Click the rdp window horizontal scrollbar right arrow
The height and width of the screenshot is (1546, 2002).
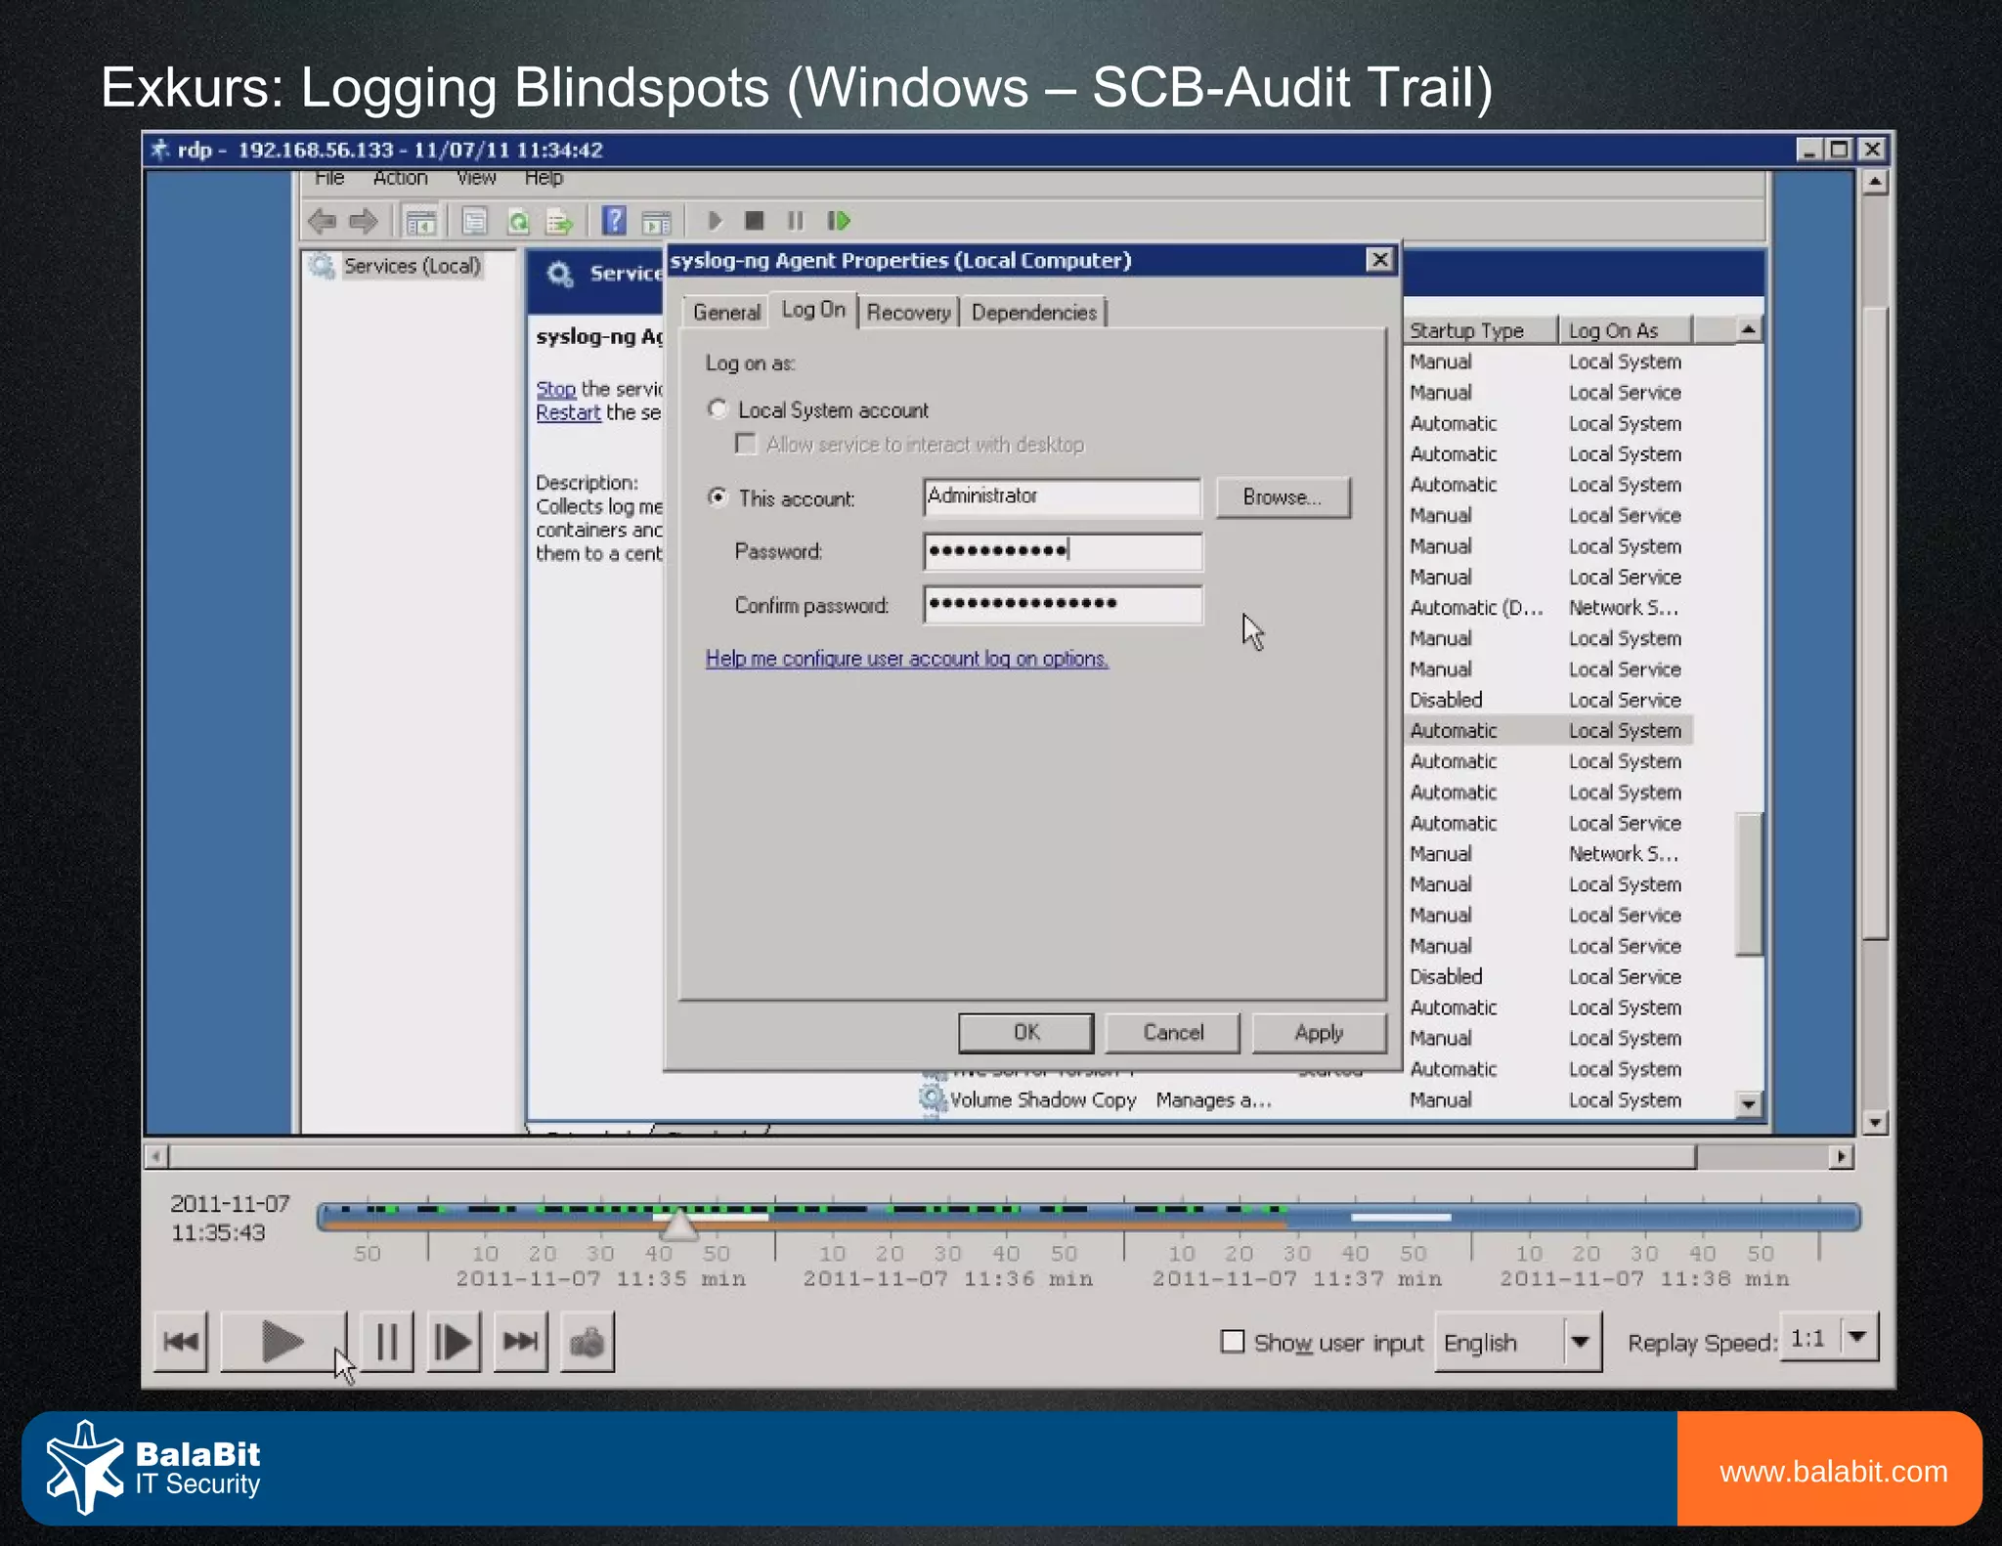(x=1841, y=1156)
